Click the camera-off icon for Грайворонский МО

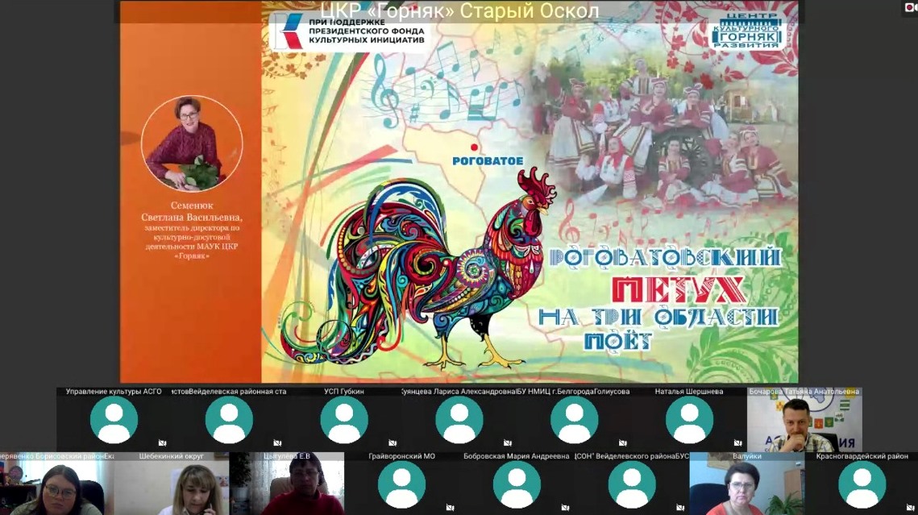(451, 508)
